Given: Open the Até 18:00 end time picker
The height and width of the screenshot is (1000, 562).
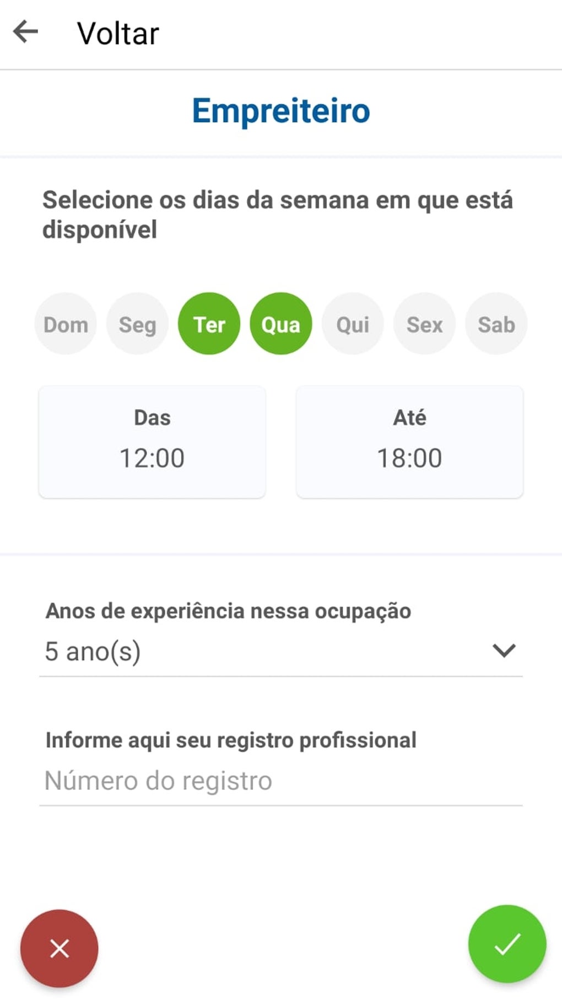Looking at the screenshot, I should (409, 442).
